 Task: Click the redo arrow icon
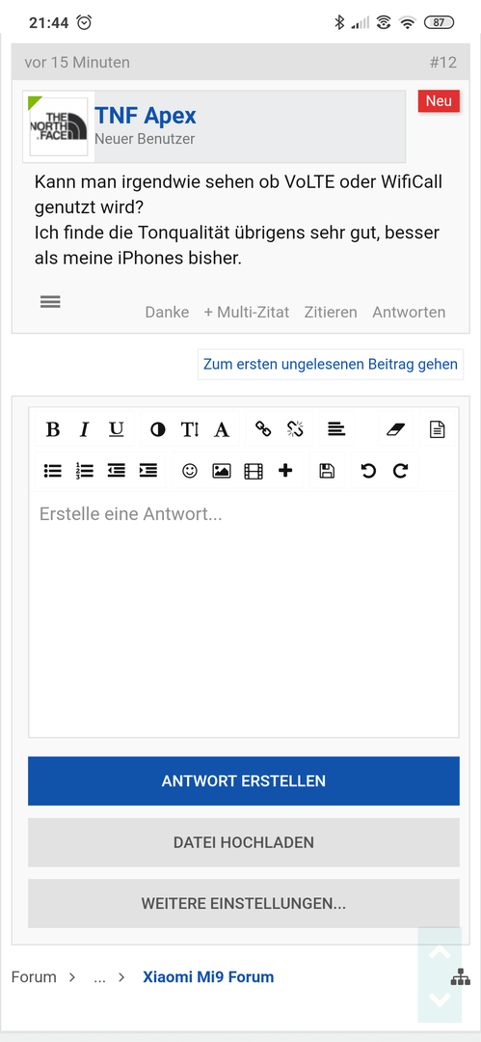(400, 471)
